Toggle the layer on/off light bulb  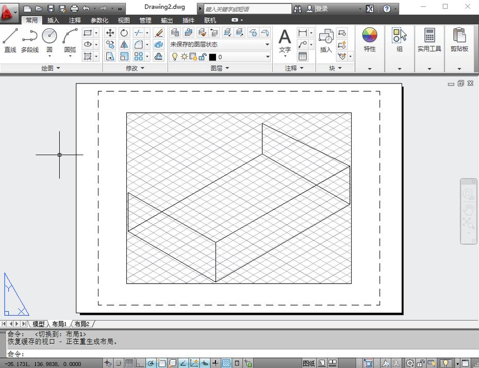[x=175, y=57]
